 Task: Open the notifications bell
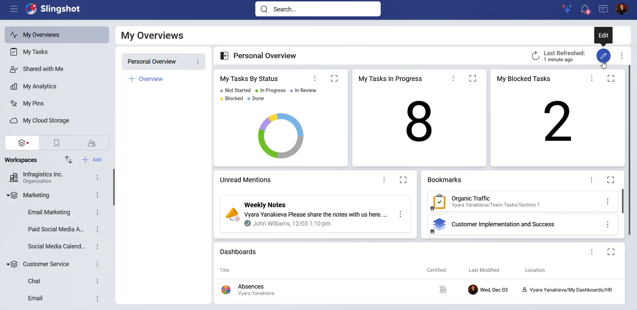[585, 9]
